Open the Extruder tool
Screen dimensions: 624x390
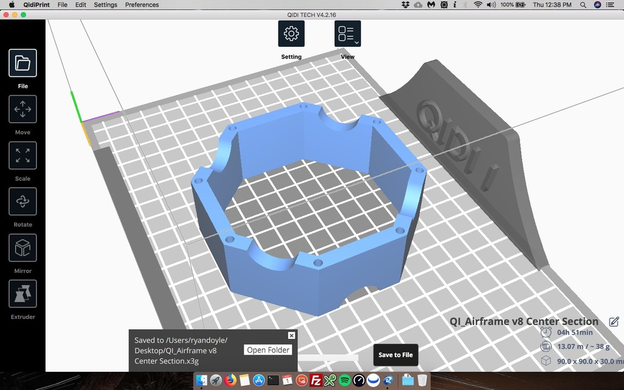(x=23, y=294)
